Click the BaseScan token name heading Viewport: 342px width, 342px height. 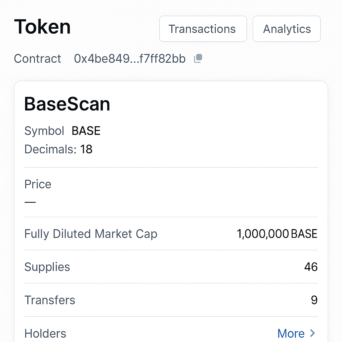click(x=67, y=104)
